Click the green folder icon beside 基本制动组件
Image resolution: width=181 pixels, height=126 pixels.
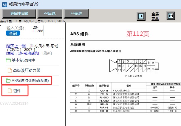pyautogui.click(x=8, y=60)
